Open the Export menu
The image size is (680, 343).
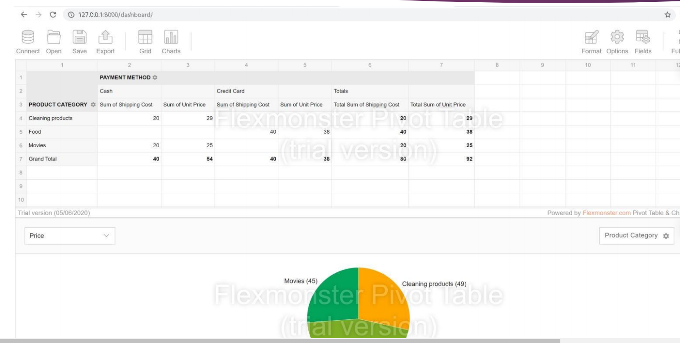click(105, 42)
